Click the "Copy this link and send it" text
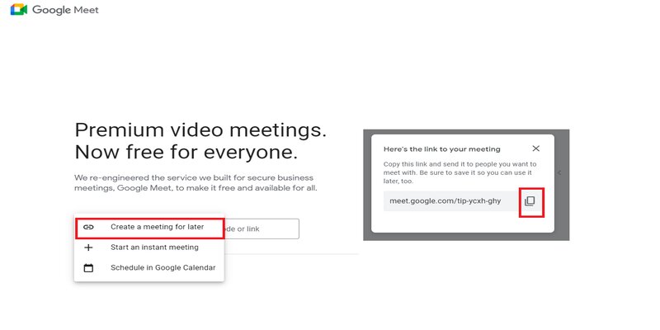Viewport: 660px width, 330px height. (x=460, y=172)
